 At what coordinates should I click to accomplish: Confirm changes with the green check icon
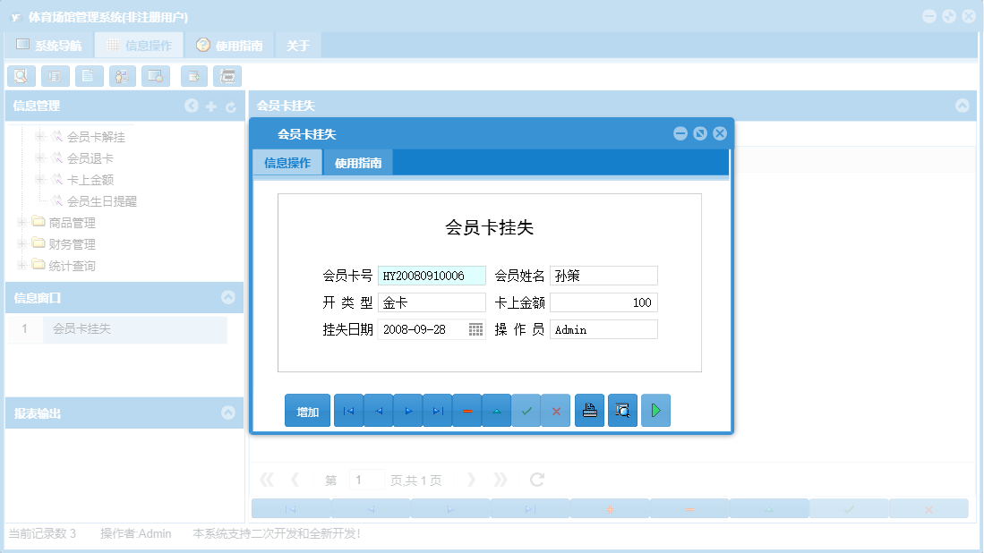click(x=526, y=410)
